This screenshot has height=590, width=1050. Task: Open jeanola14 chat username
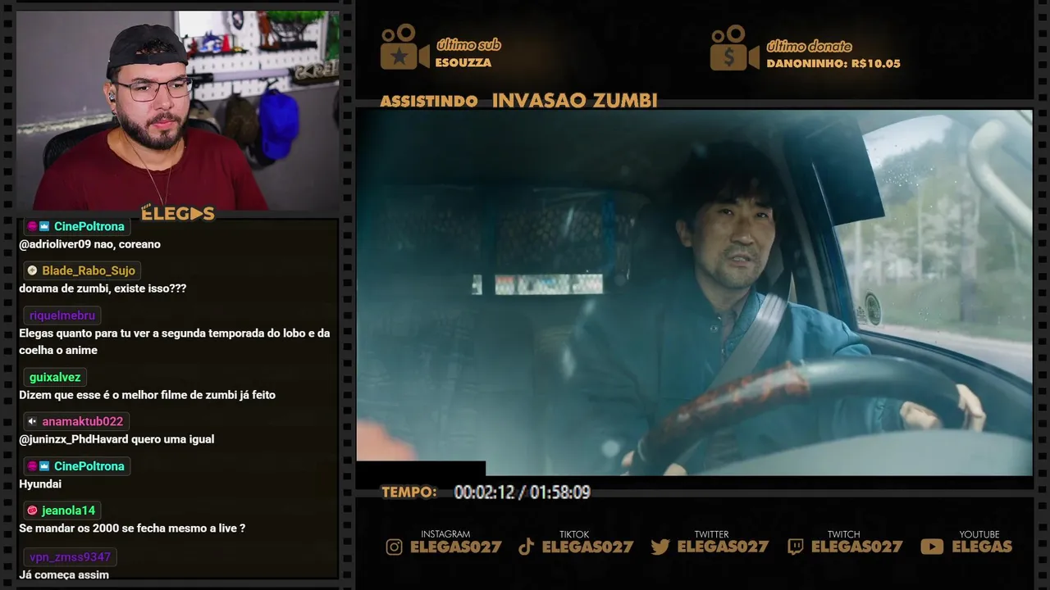coord(69,511)
